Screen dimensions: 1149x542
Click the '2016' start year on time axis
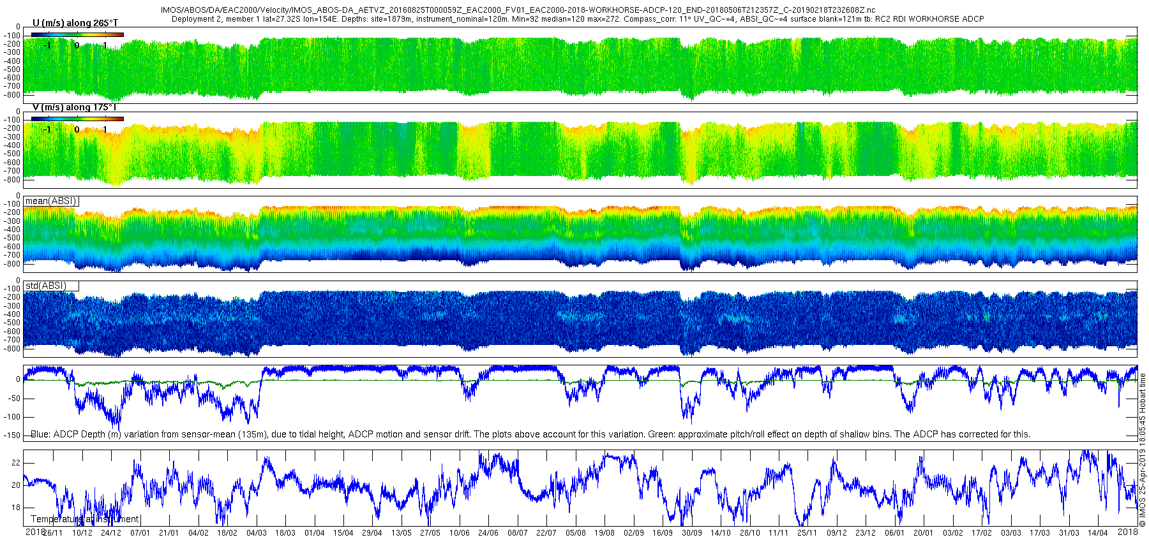[34, 532]
